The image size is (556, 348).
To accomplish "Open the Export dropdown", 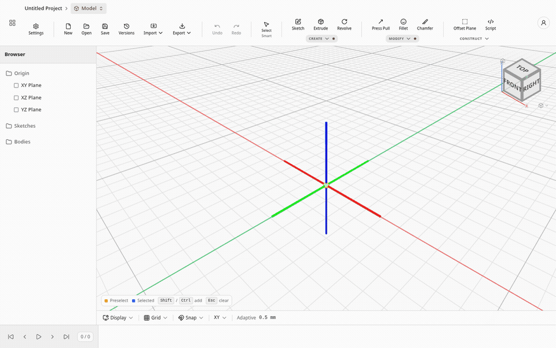I will (x=182, y=29).
